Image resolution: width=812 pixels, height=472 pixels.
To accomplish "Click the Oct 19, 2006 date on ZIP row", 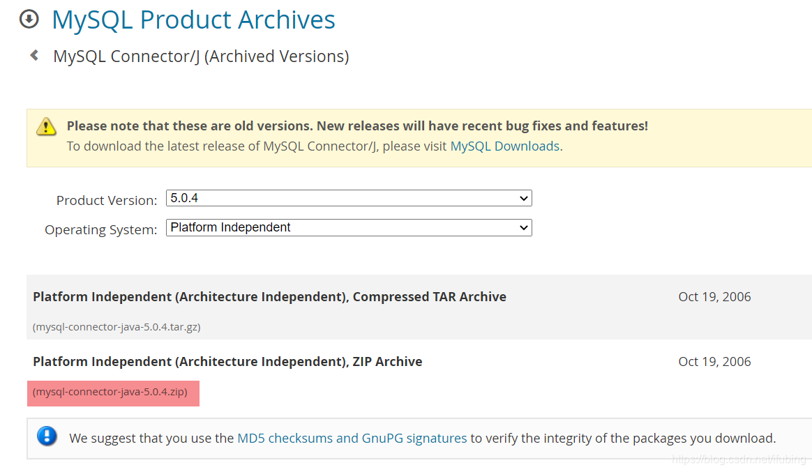I will tap(714, 361).
